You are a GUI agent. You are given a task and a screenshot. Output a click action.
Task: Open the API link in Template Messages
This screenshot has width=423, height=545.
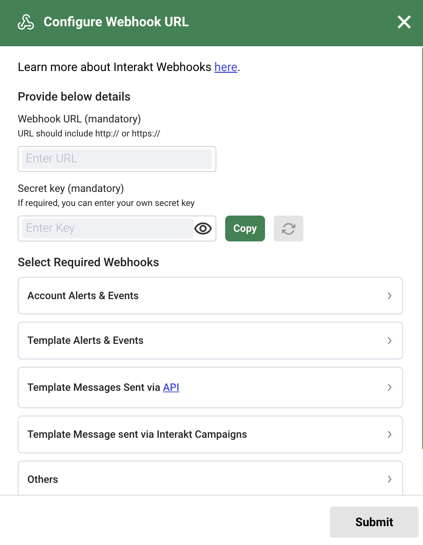tap(171, 387)
